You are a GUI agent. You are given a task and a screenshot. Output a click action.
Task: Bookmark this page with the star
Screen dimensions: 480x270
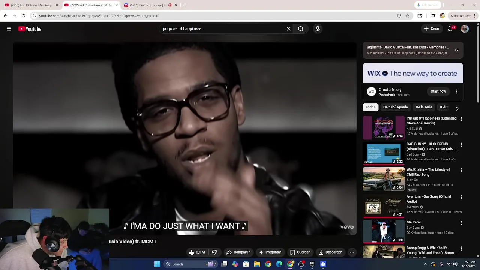coord(407,16)
